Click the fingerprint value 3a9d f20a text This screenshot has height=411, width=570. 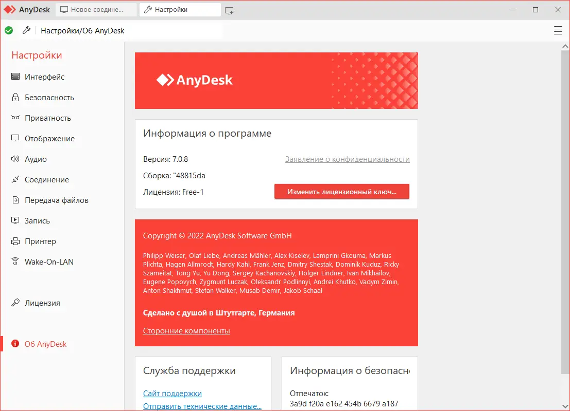click(x=344, y=404)
